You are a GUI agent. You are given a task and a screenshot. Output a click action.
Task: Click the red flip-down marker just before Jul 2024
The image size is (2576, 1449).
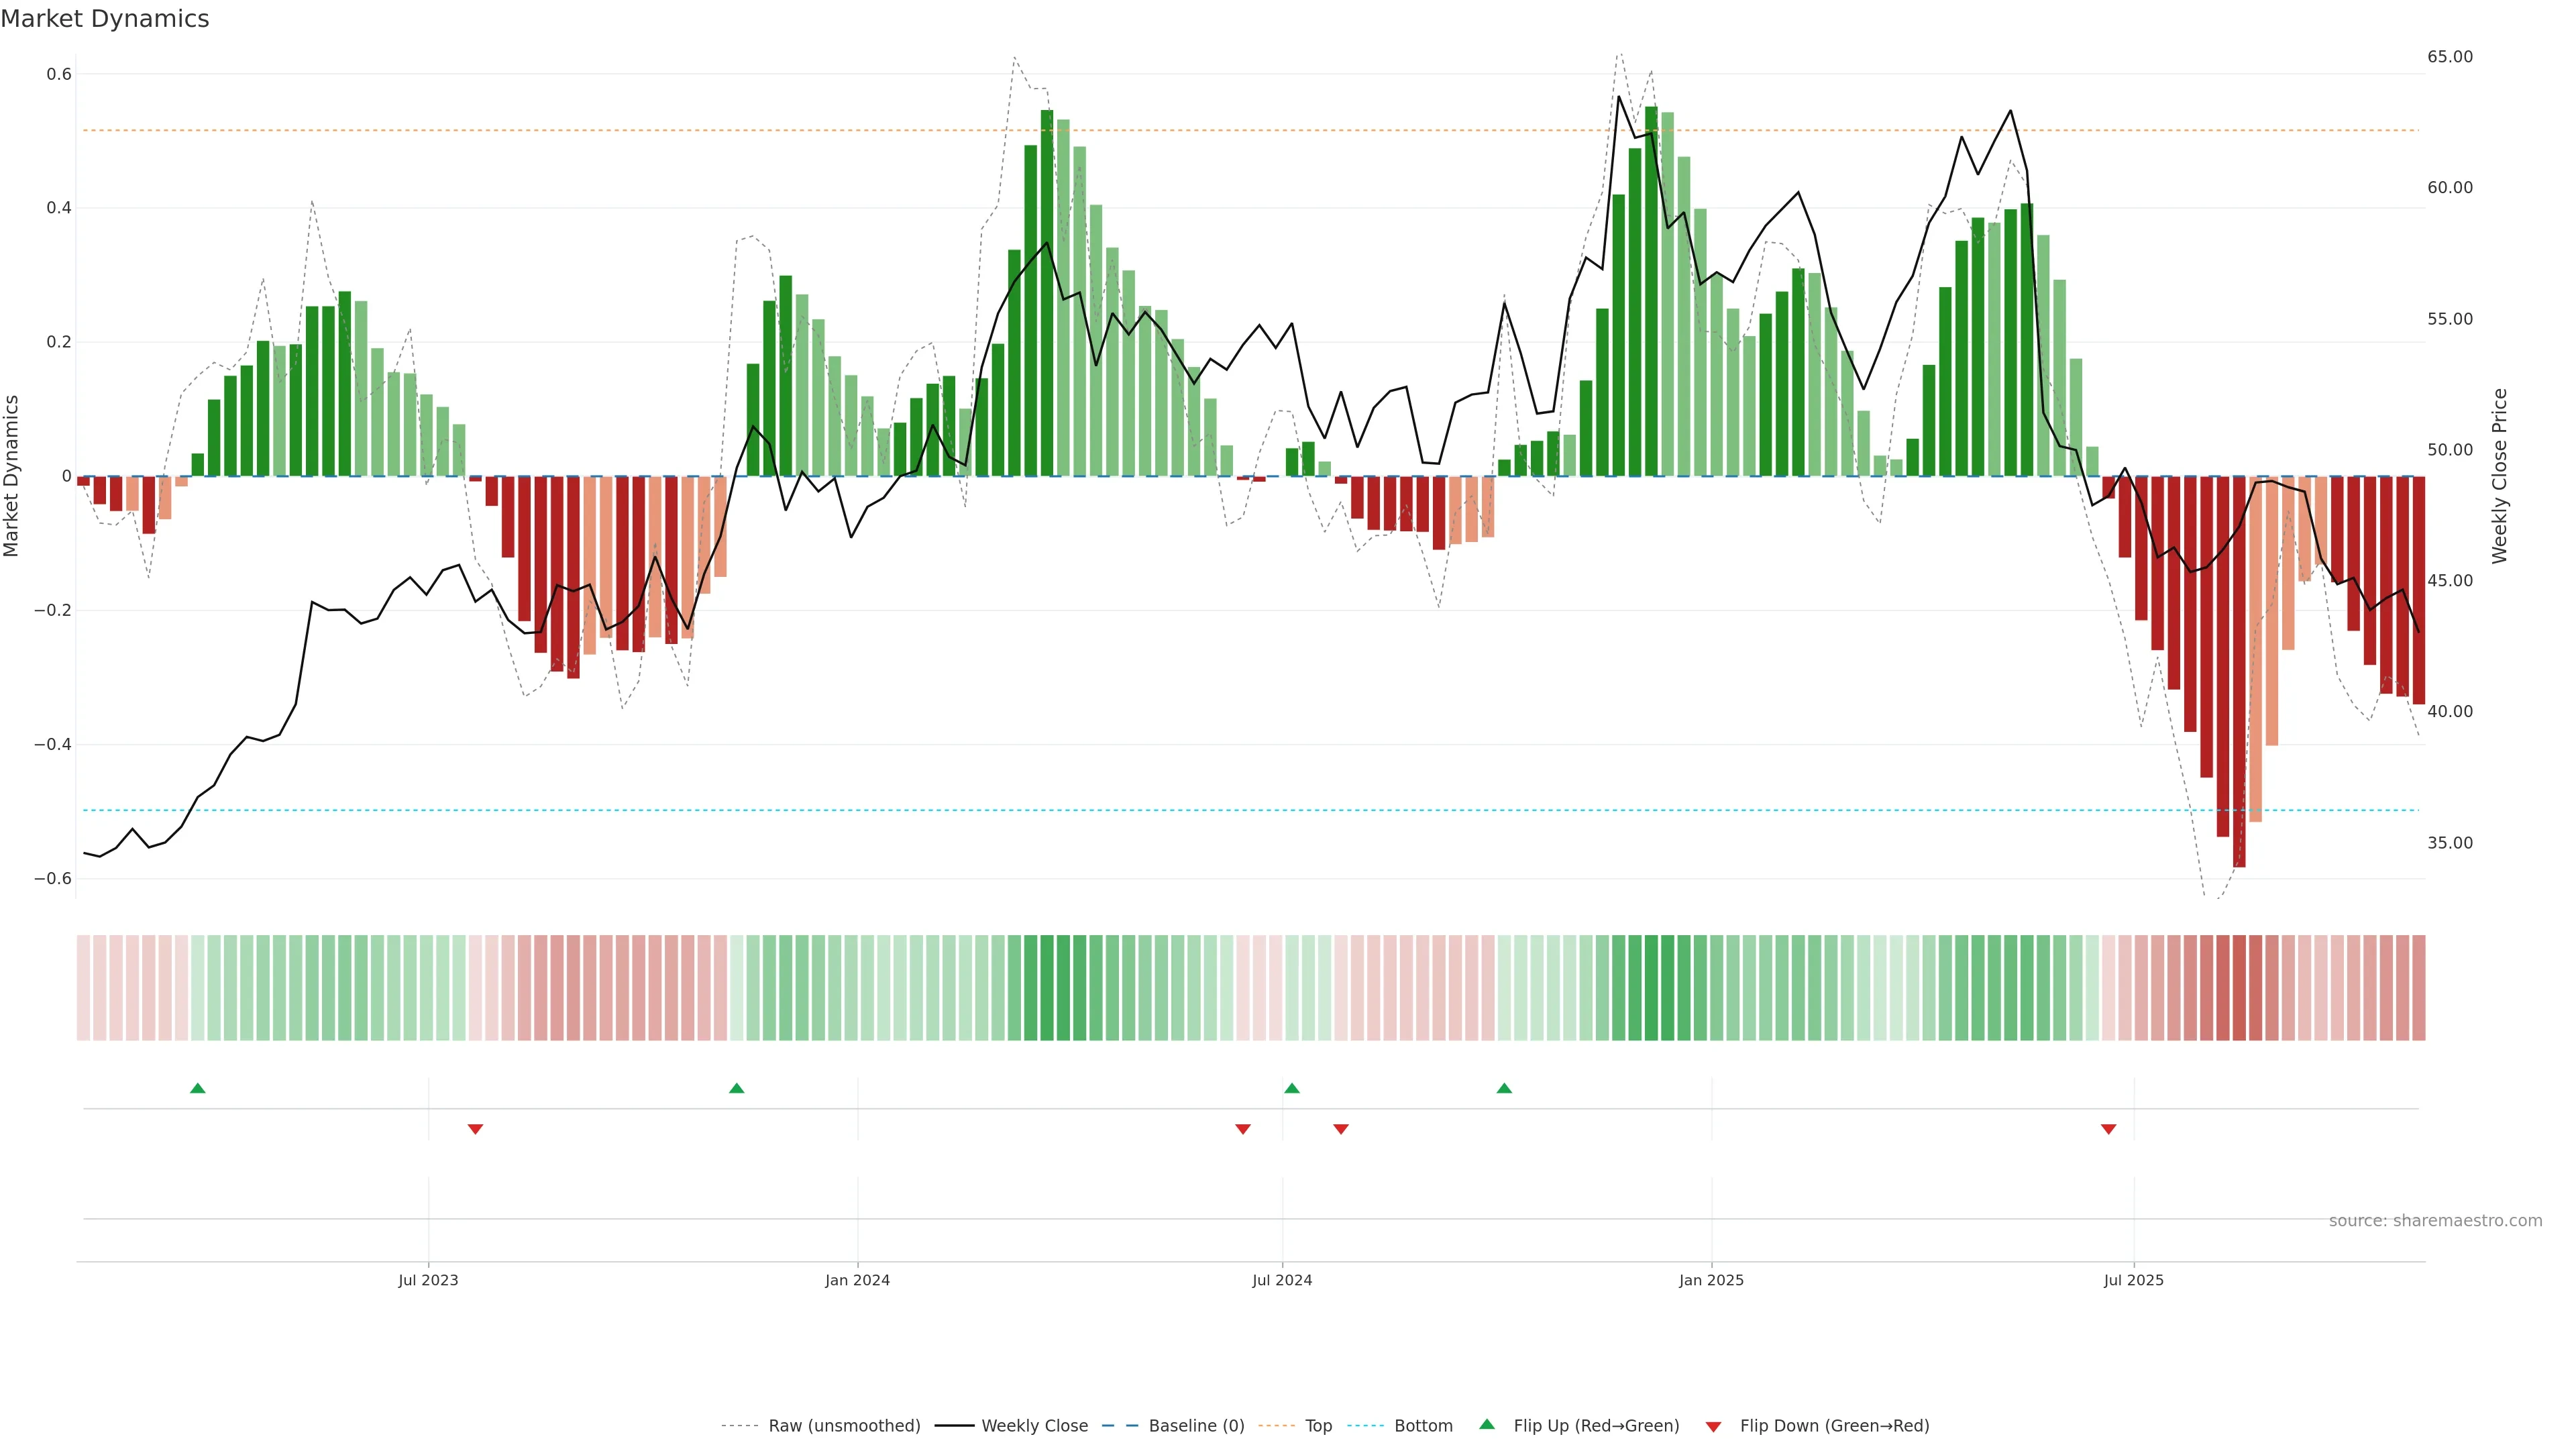pos(1243,1129)
